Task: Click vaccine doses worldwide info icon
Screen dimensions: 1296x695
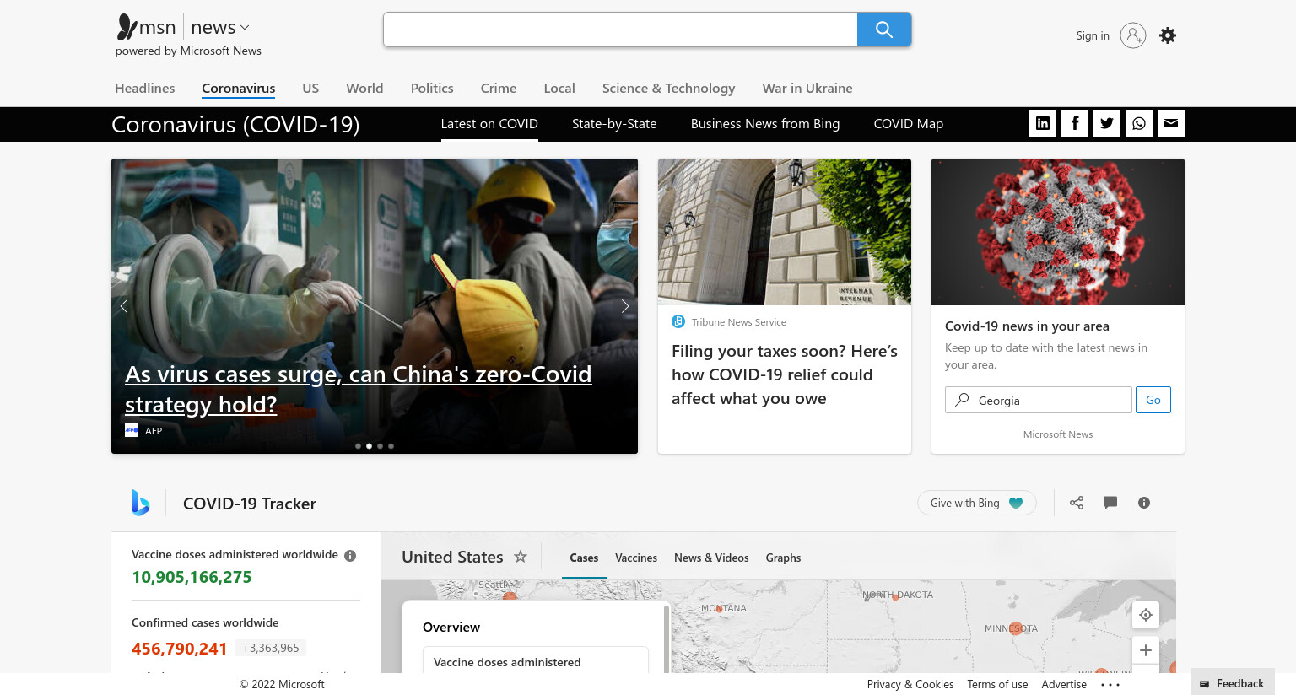Action: (x=350, y=555)
